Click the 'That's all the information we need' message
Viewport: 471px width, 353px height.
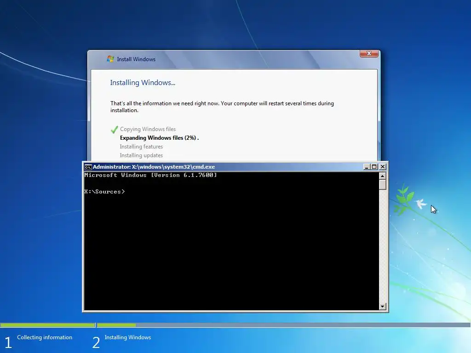point(222,107)
